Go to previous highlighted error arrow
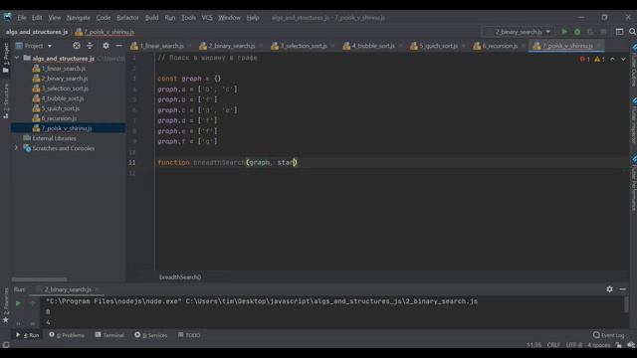This screenshot has height=358, width=637. pyautogui.click(x=613, y=60)
